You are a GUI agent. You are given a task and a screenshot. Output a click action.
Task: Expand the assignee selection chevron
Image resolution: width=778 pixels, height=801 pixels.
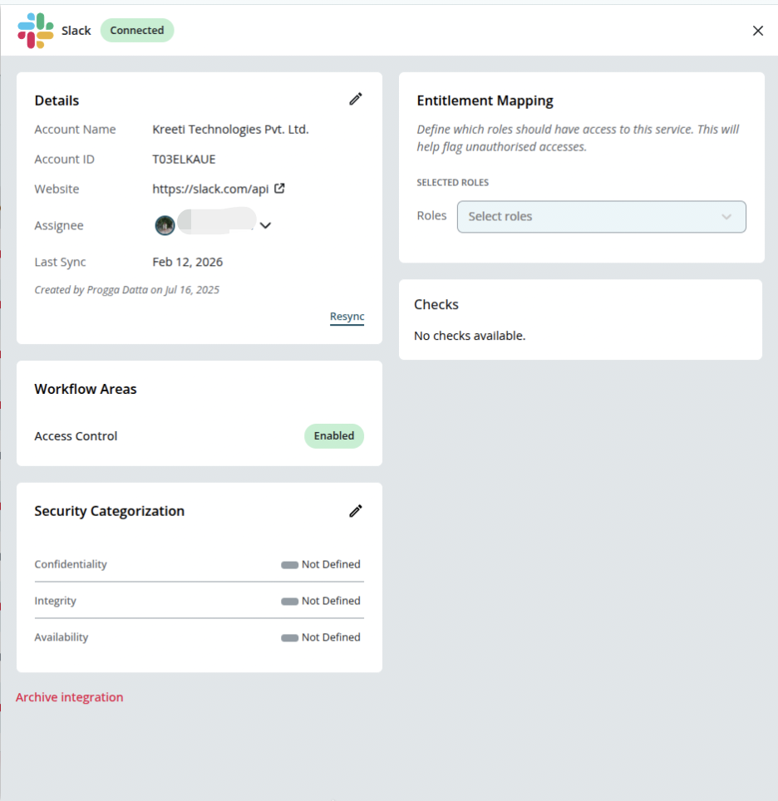264,225
